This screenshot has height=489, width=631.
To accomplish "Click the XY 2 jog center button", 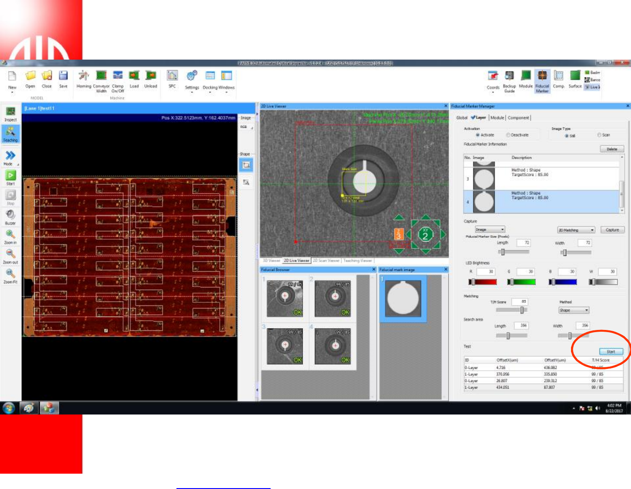I will [x=425, y=235].
